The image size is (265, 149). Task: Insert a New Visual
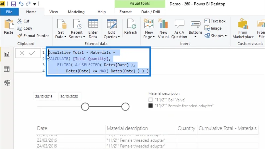(x=163, y=29)
